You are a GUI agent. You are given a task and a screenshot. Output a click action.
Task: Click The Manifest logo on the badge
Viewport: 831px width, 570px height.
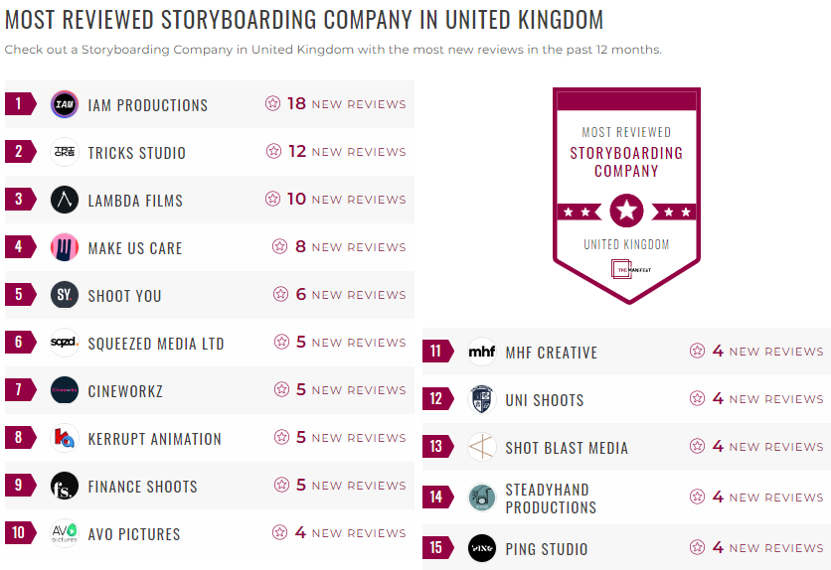[630, 269]
